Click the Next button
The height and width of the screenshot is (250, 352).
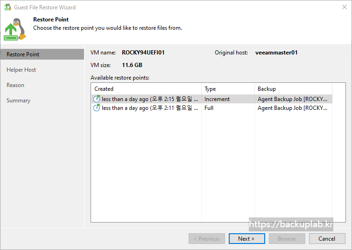tap(246, 238)
